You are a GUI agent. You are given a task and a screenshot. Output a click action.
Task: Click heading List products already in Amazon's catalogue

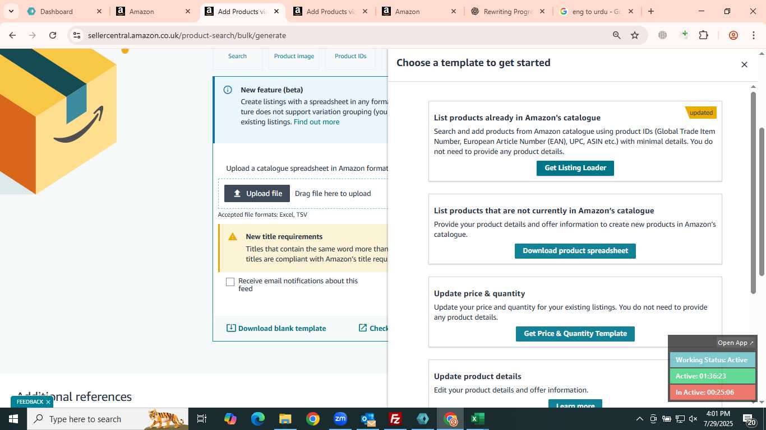517,118
